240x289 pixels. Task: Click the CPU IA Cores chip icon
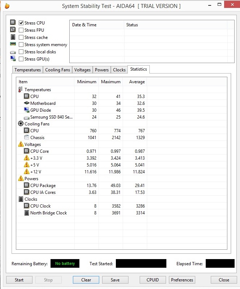pyautogui.click(x=27, y=192)
